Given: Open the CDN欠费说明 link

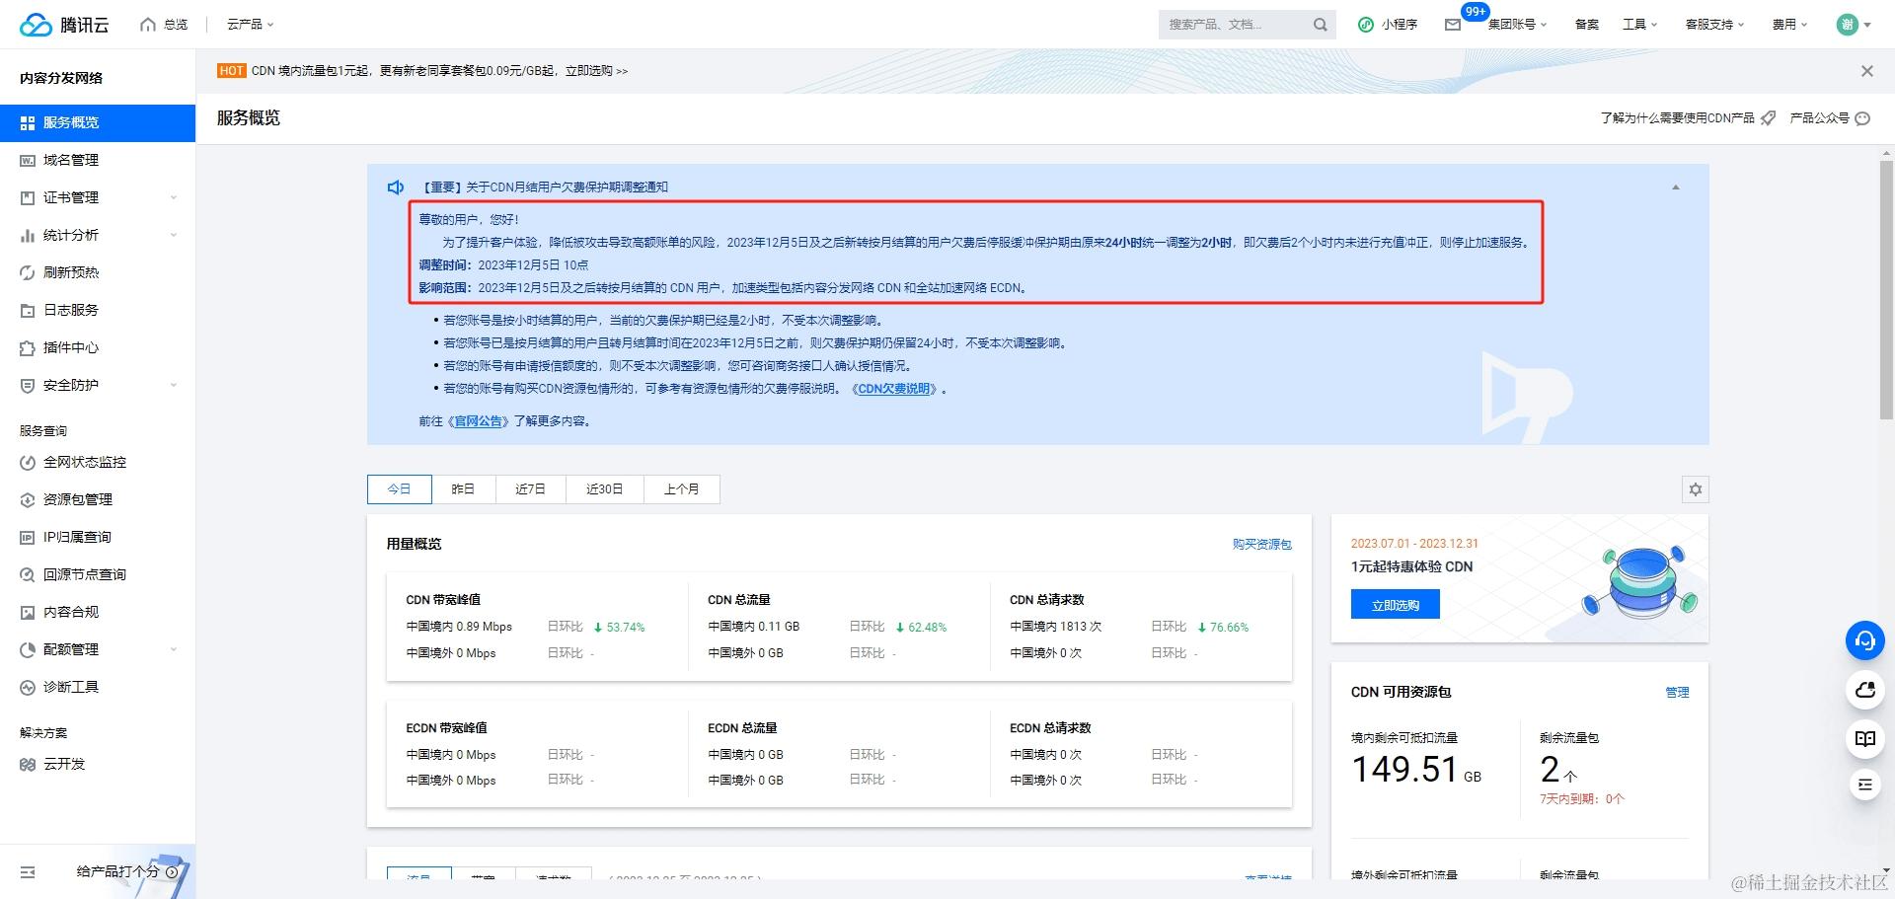Looking at the screenshot, I should point(894,389).
